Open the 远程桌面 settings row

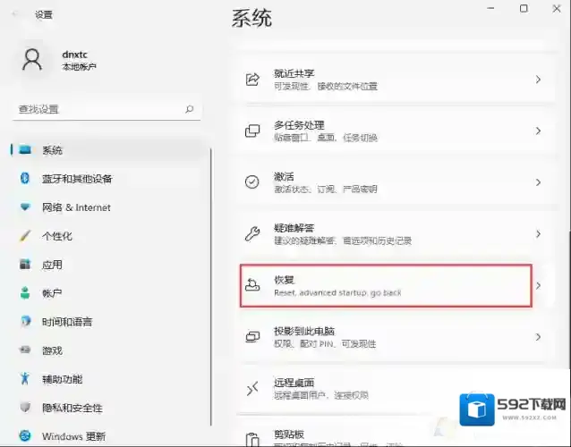pos(394,388)
